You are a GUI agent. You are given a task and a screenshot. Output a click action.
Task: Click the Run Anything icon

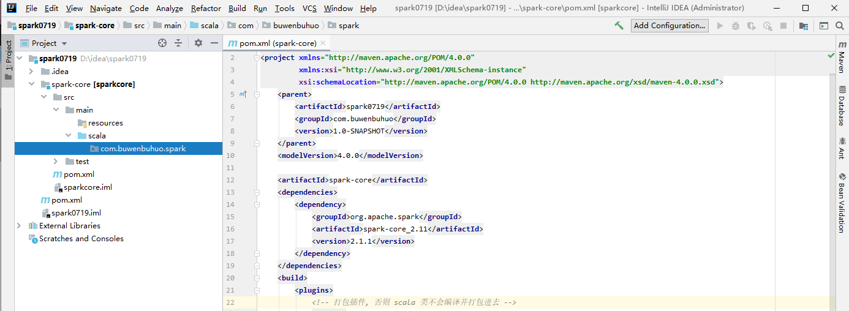[824, 26]
